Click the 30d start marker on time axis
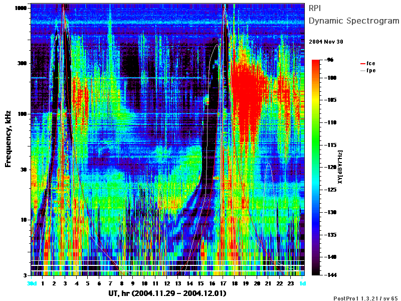 32,283
